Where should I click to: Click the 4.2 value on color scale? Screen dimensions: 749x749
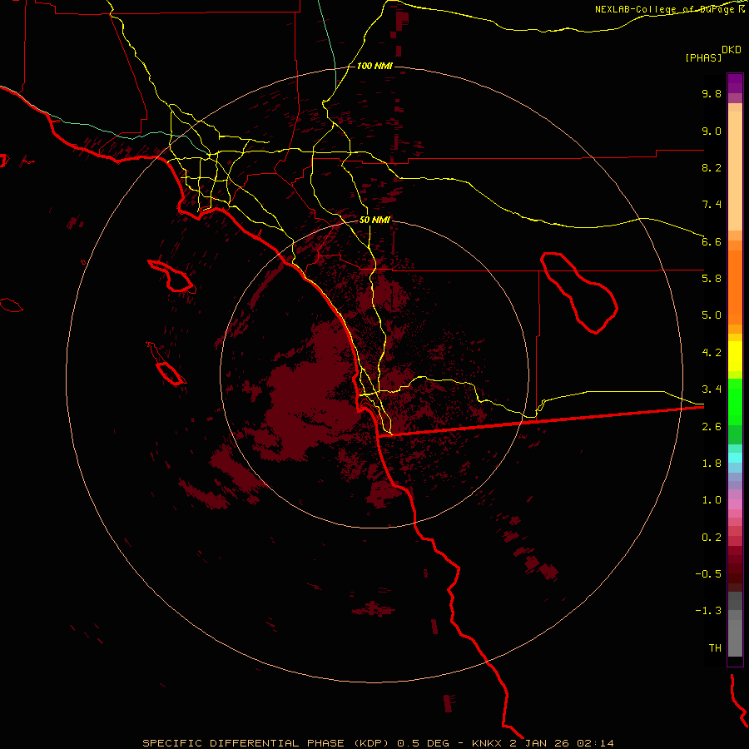coord(712,353)
